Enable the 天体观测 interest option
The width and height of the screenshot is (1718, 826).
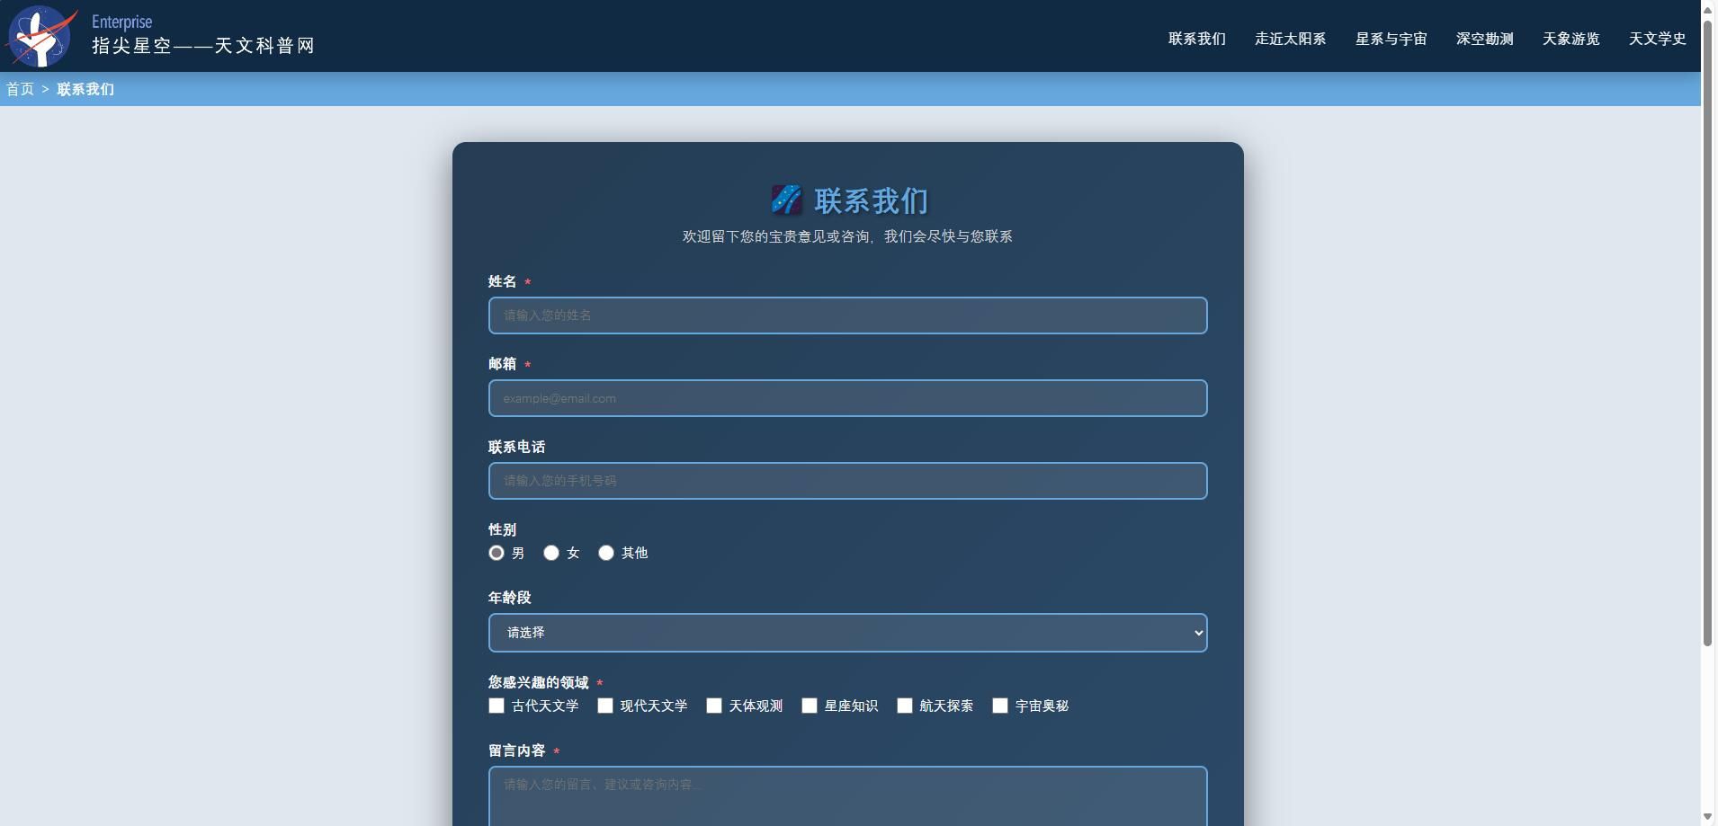pos(713,706)
